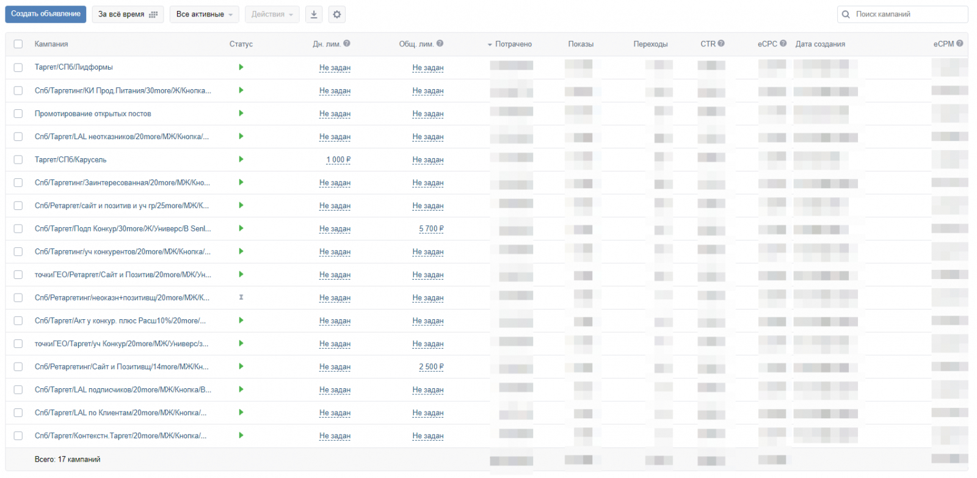The image size is (977, 478).
Task: Check the box for Таргет/СПб/Лидформы
Action: (x=18, y=67)
